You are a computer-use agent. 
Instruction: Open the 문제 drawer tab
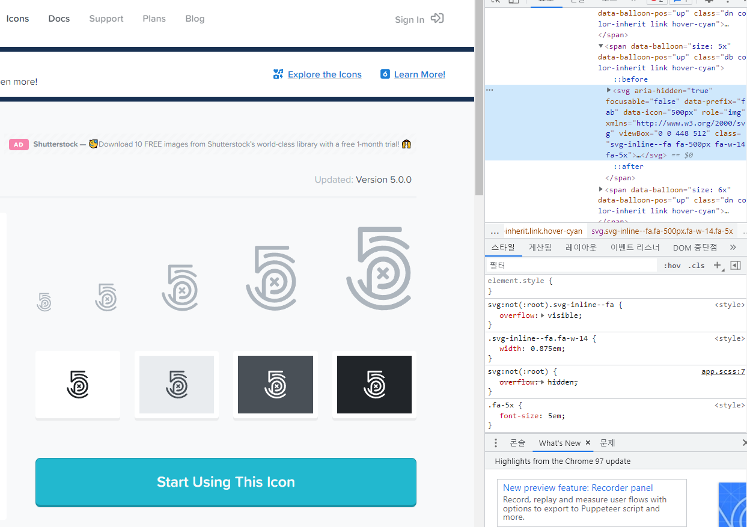tap(608, 443)
